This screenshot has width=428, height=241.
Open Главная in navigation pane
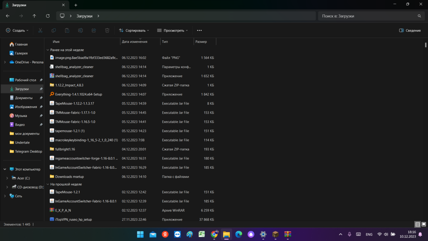pos(22,44)
